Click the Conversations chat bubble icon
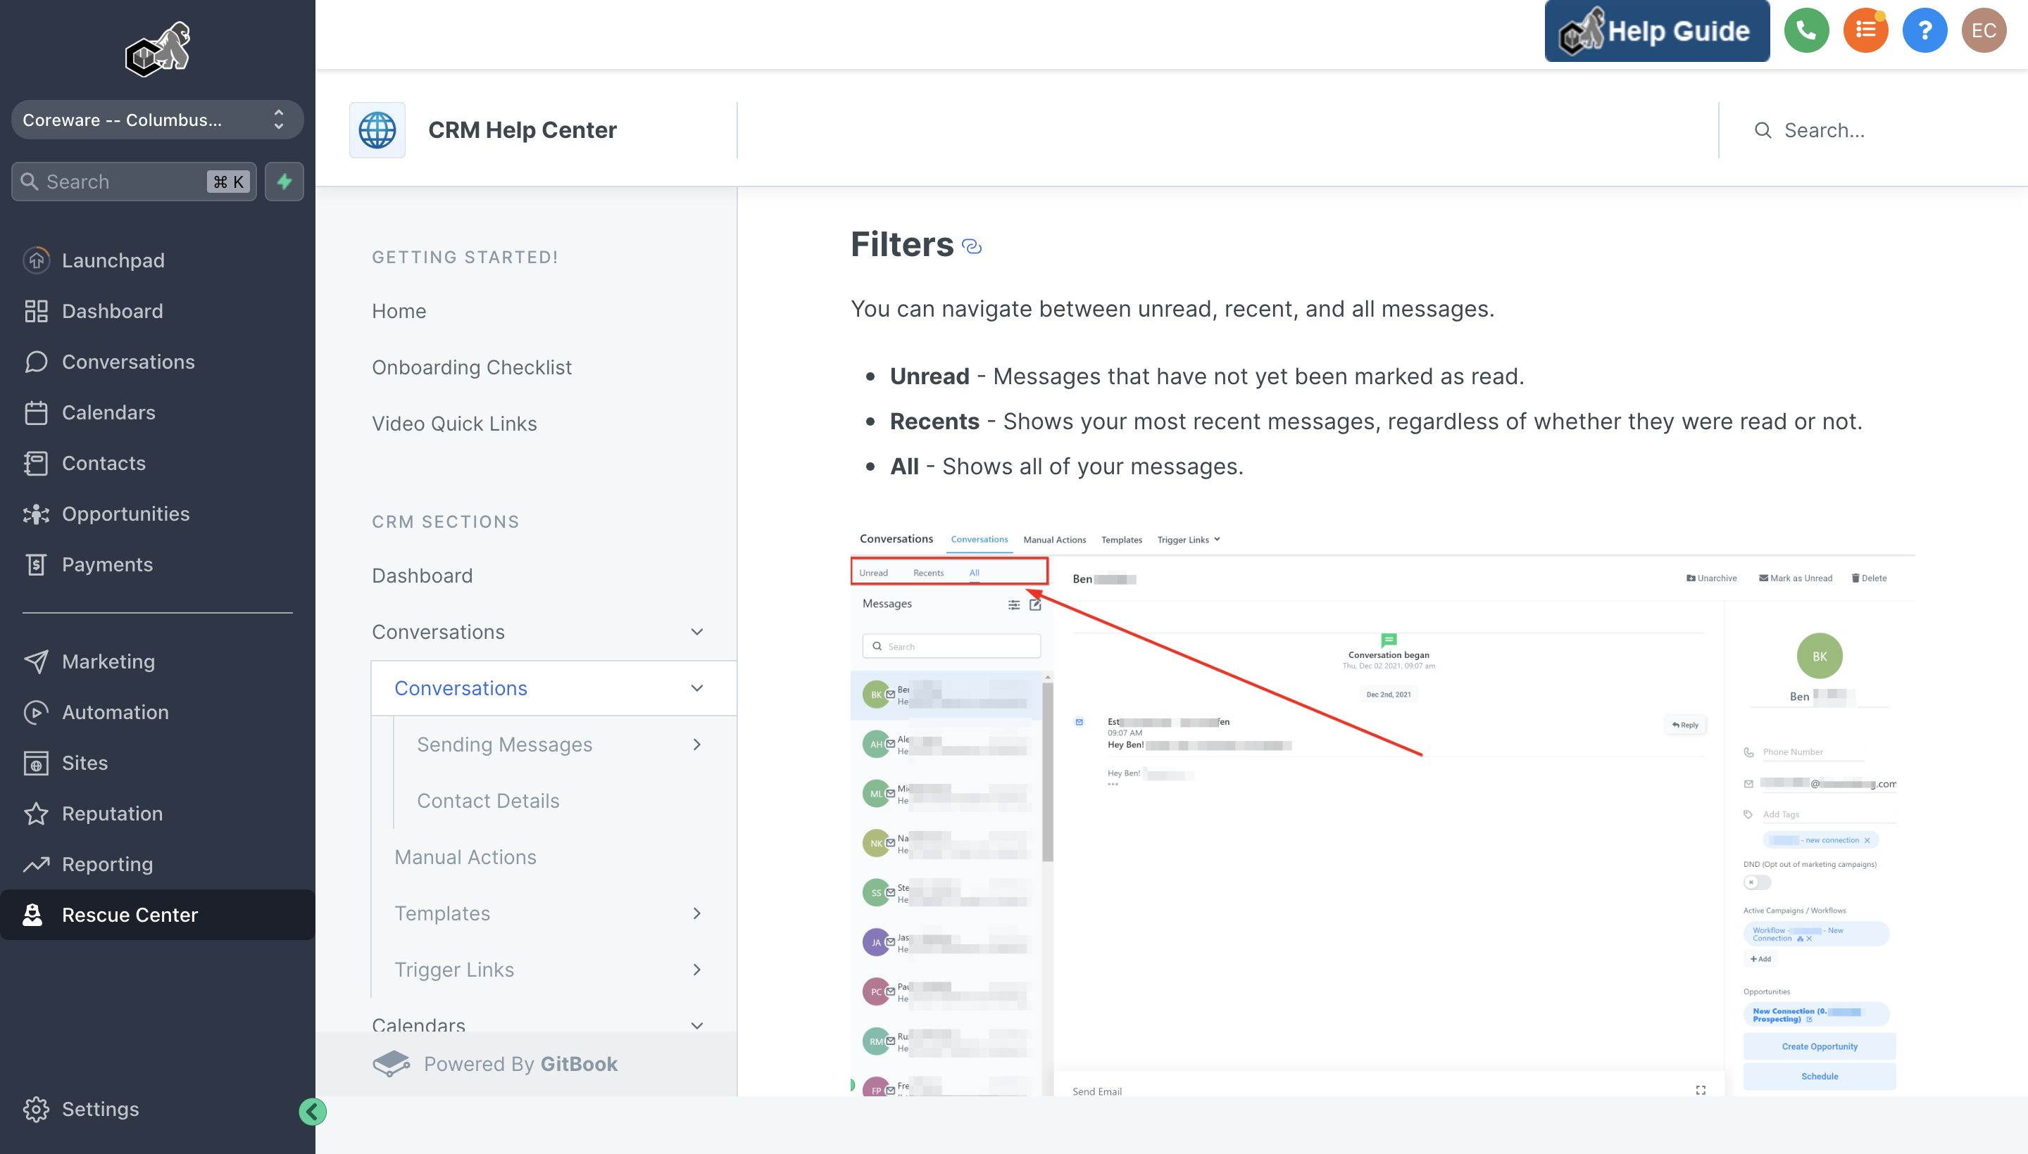 (x=36, y=362)
